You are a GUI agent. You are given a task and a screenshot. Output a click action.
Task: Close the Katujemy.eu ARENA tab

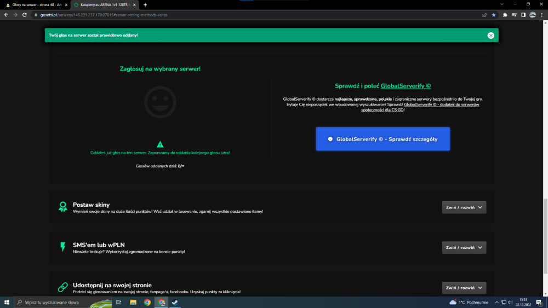(134, 5)
